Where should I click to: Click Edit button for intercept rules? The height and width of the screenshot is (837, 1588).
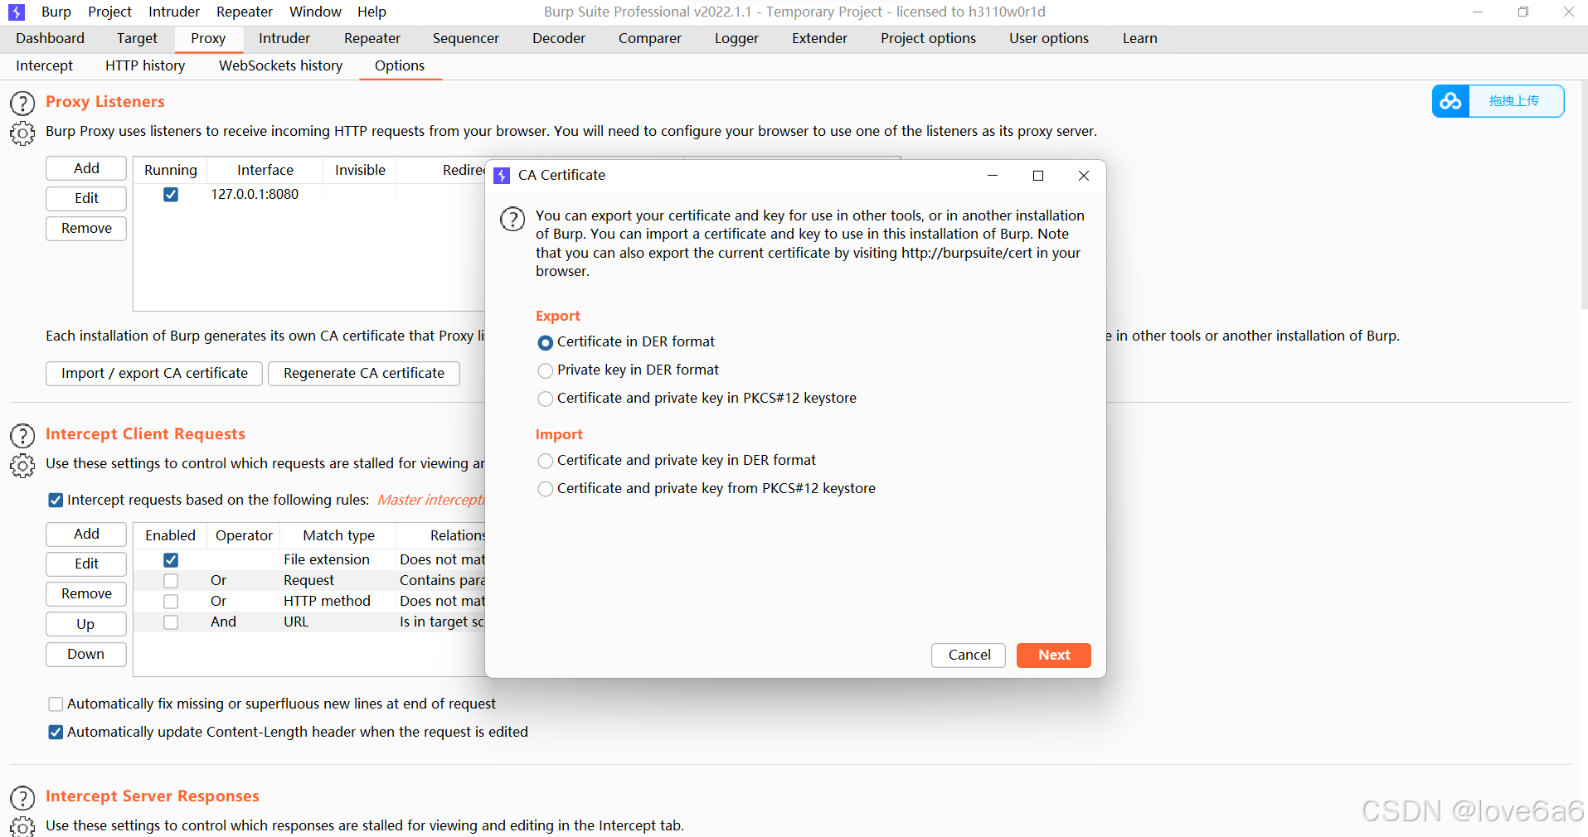coord(86,564)
